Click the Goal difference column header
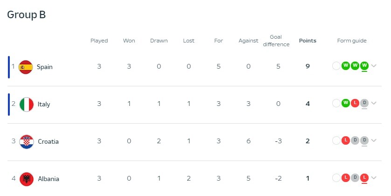The image size is (391, 196). 276,41
